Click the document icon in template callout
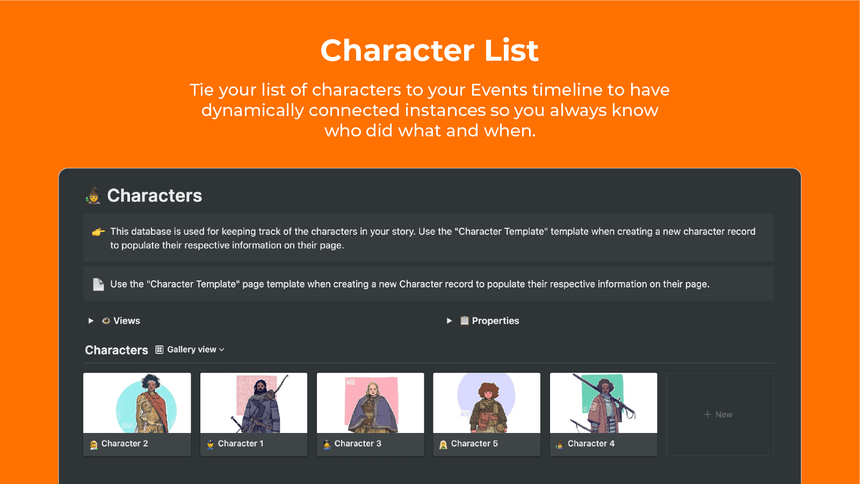The image size is (860, 484). click(x=98, y=284)
